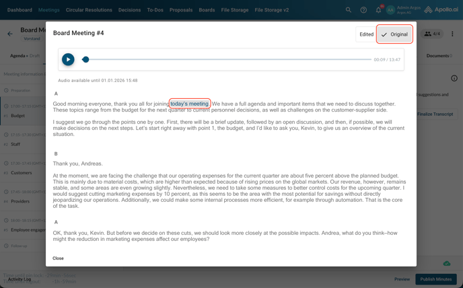Image resolution: width=463 pixels, height=288 pixels.
Task: Close the Board Meeting #4 dialog
Action: point(59,258)
